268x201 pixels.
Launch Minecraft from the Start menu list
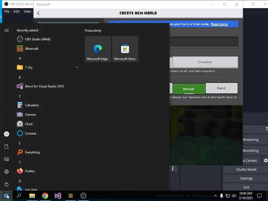[x=48, y=48]
